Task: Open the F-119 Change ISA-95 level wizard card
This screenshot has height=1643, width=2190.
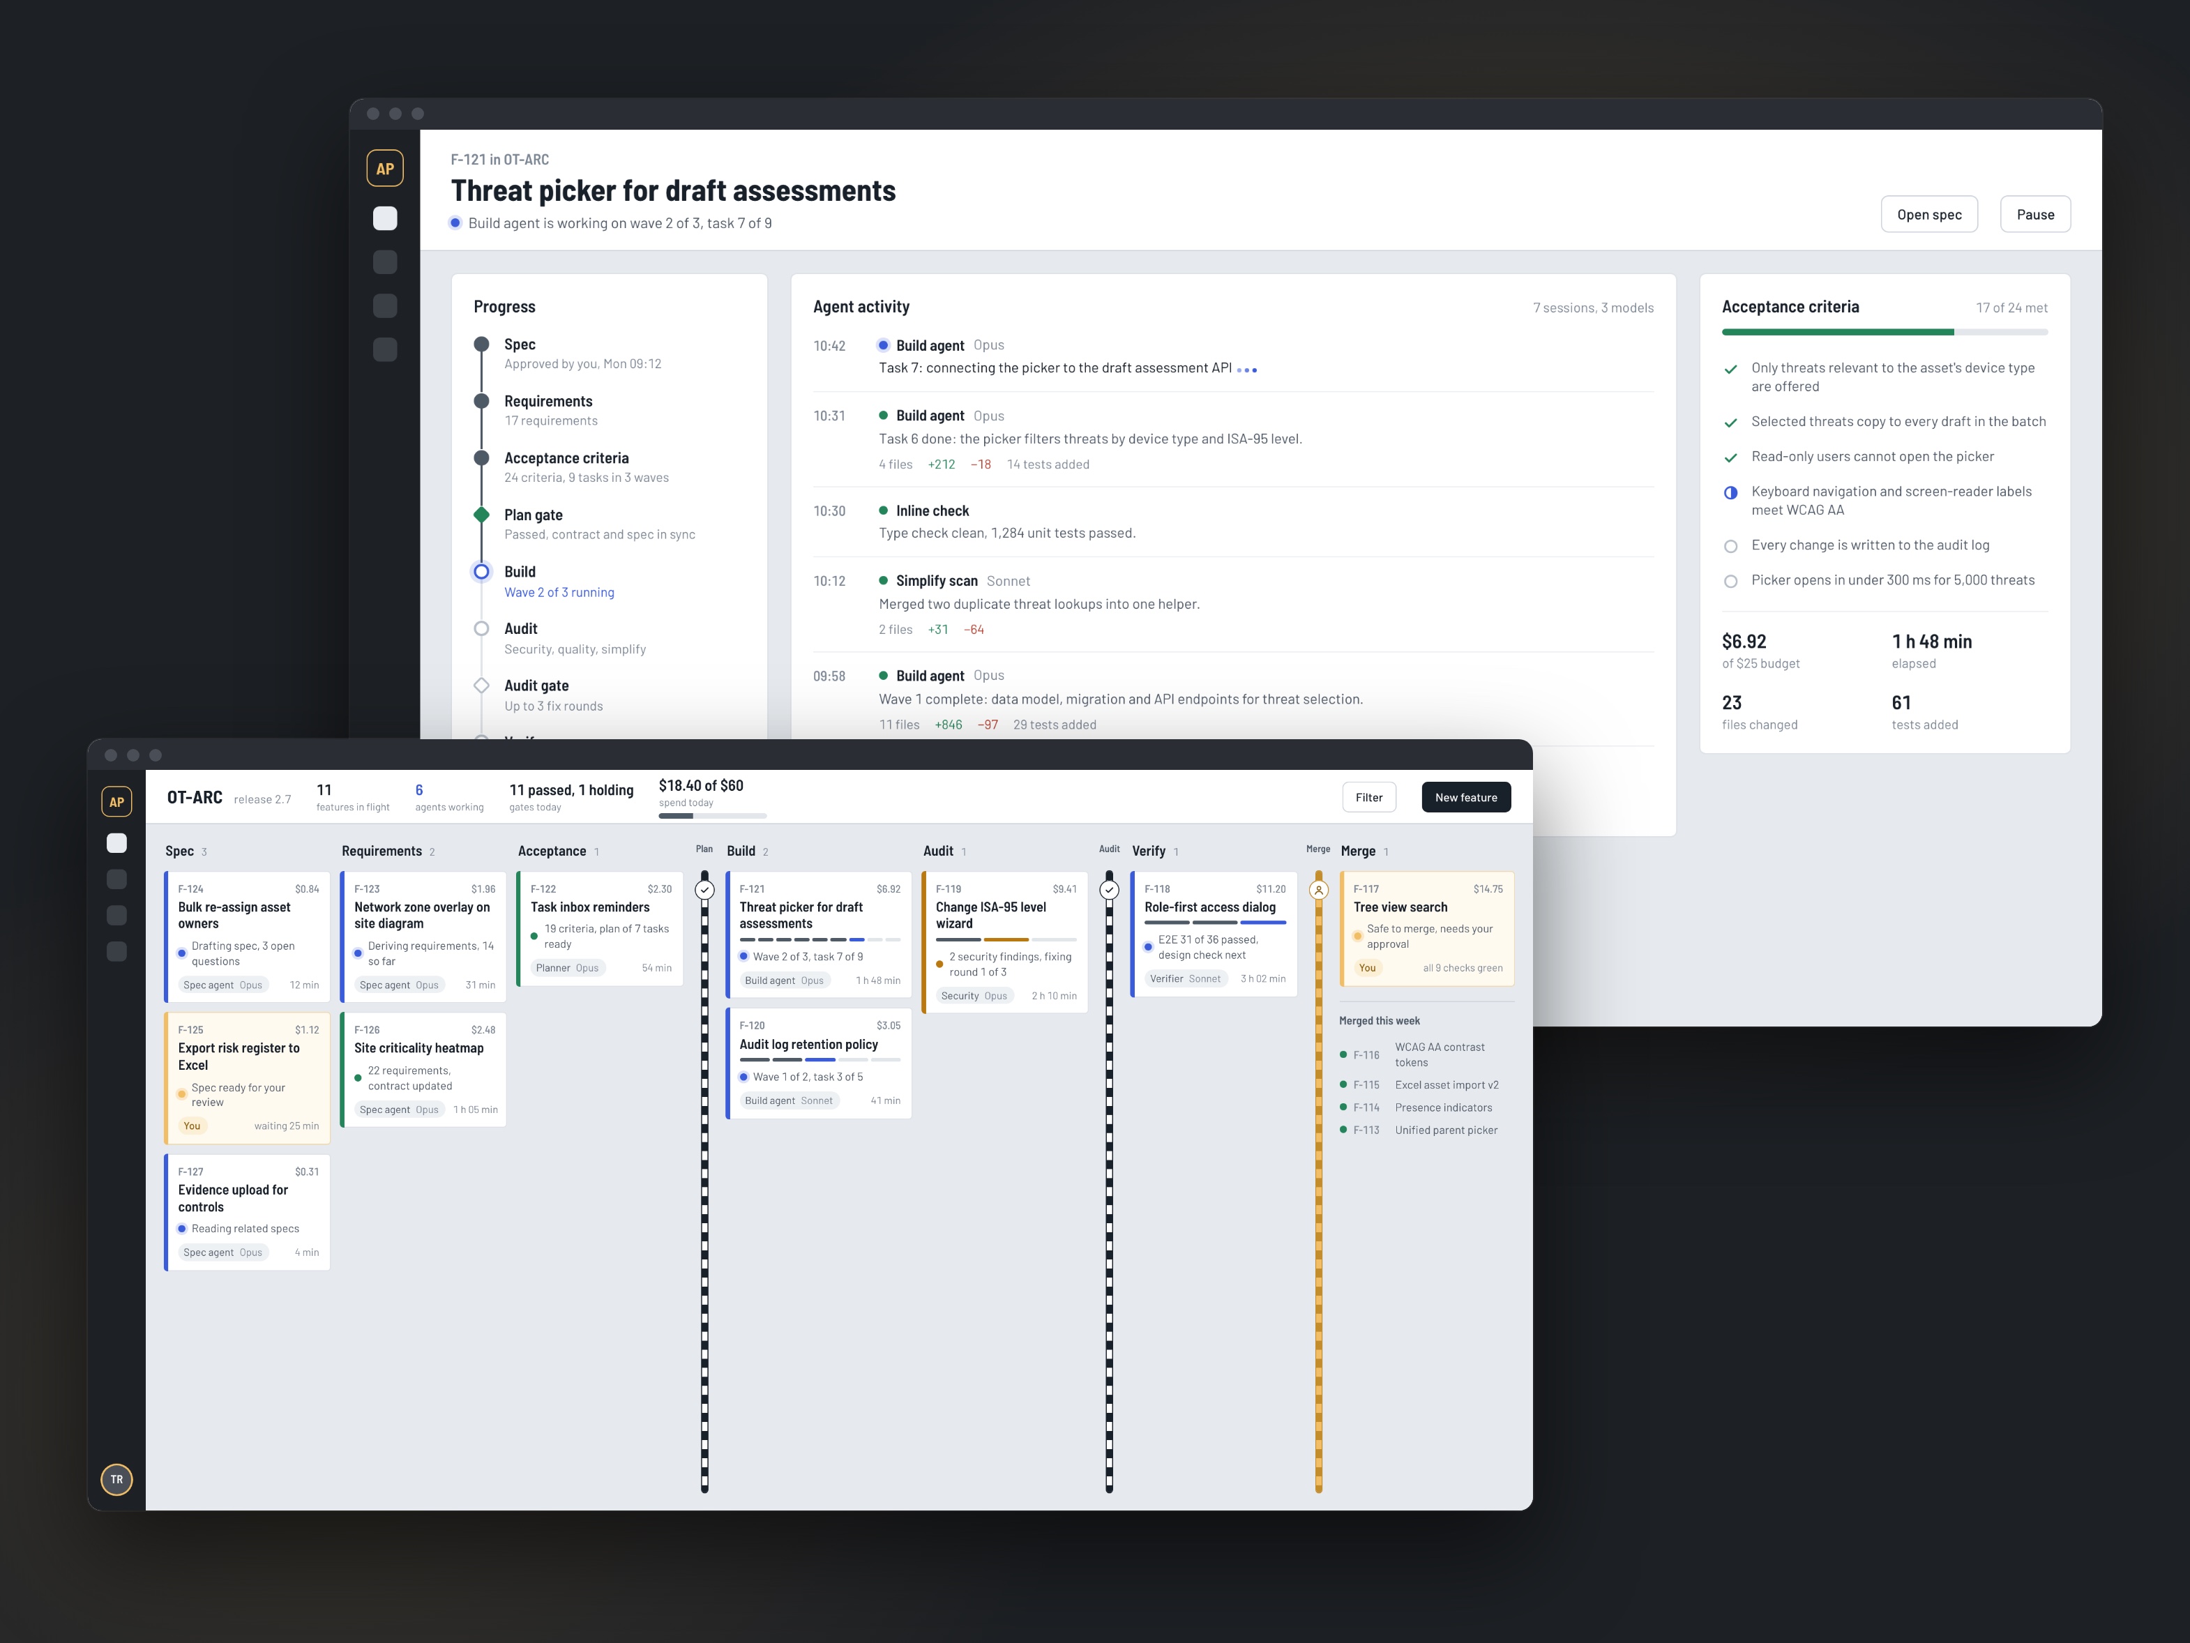Action: pos(1005,942)
